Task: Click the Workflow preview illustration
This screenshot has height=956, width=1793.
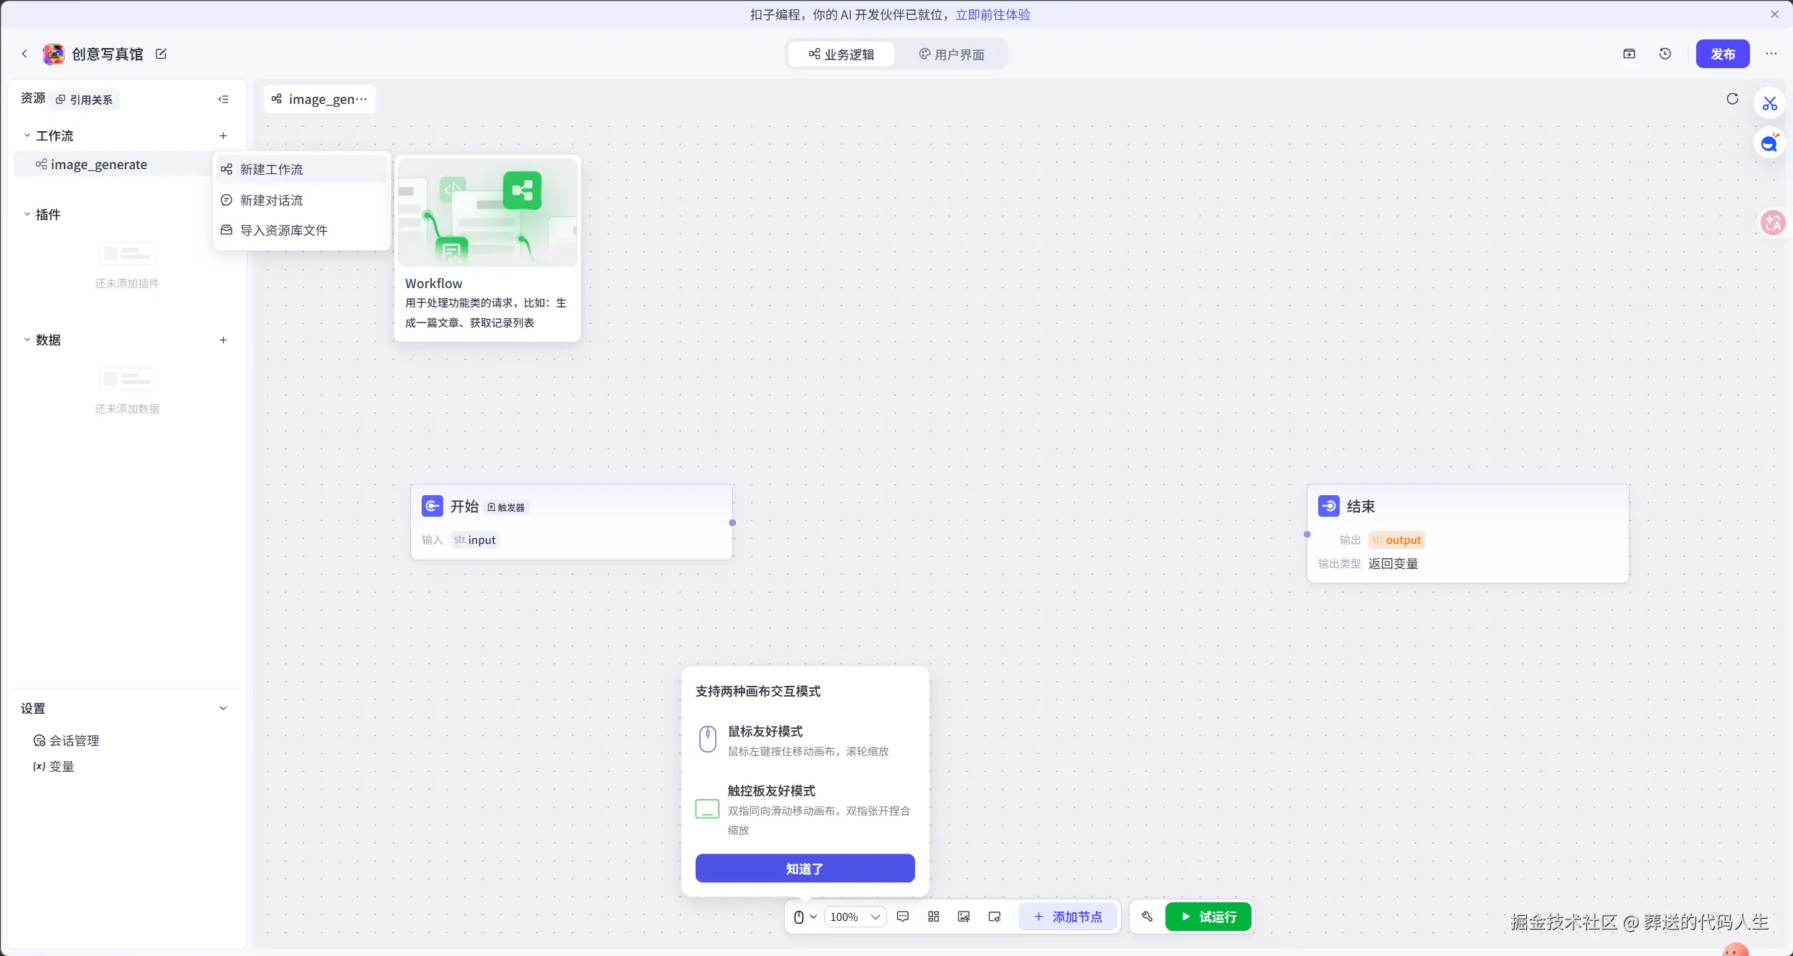Action: [488, 212]
